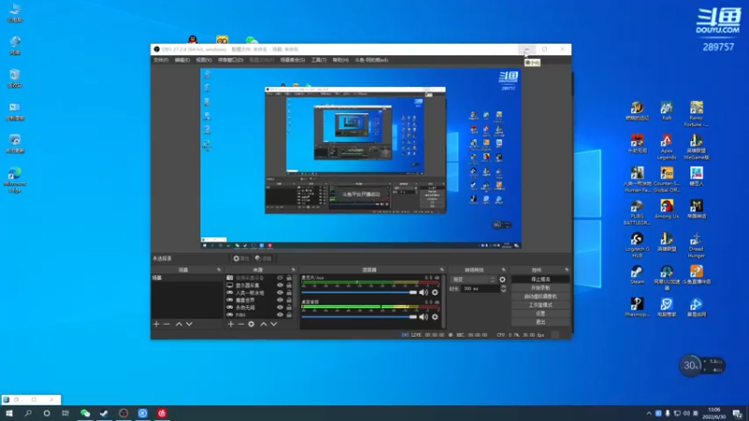Hide the PUBG source with its eye
This screenshot has width=749, height=421.
(280, 315)
